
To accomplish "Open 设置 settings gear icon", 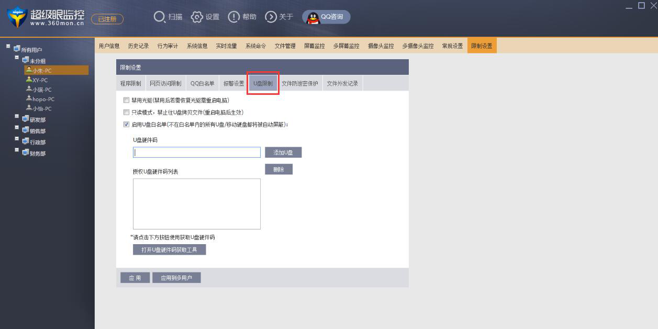I will [x=197, y=17].
